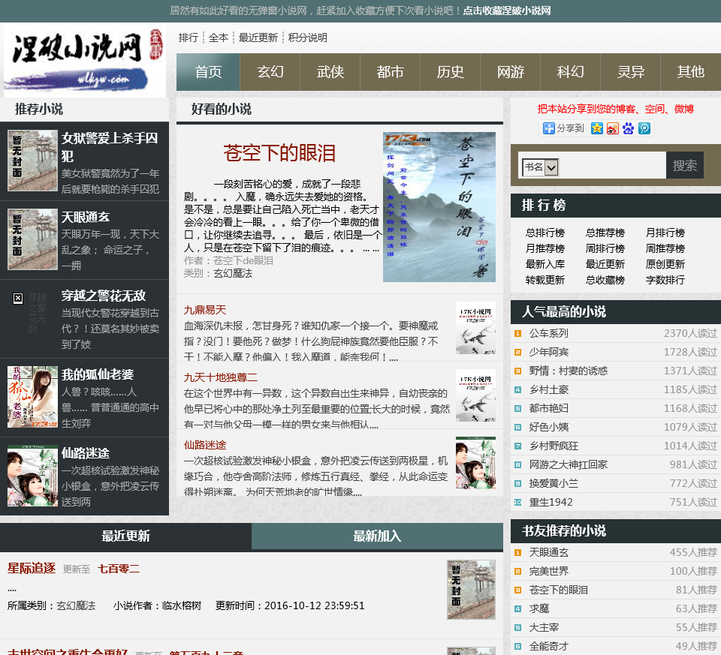Click the 搜索 search button
This screenshot has width=721, height=655.
click(x=685, y=165)
